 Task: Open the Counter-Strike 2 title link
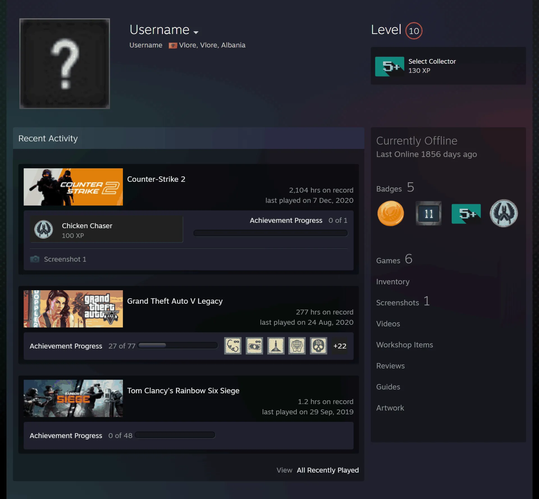click(156, 179)
